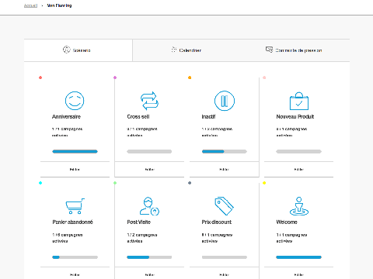Select the Cross sell card title

(x=138, y=117)
